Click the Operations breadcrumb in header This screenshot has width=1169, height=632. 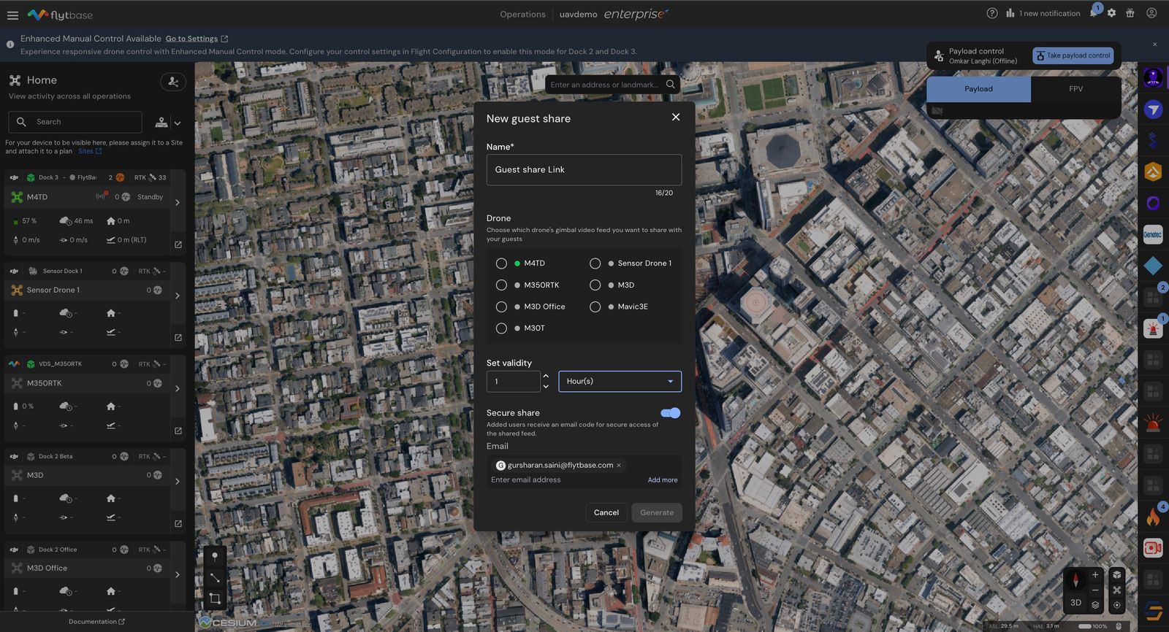click(522, 14)
